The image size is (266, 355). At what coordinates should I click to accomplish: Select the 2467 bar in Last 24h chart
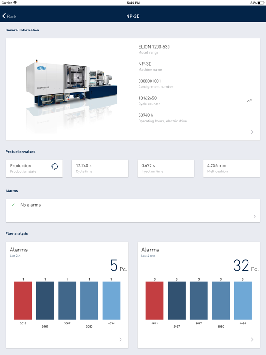tap(45, 300)
